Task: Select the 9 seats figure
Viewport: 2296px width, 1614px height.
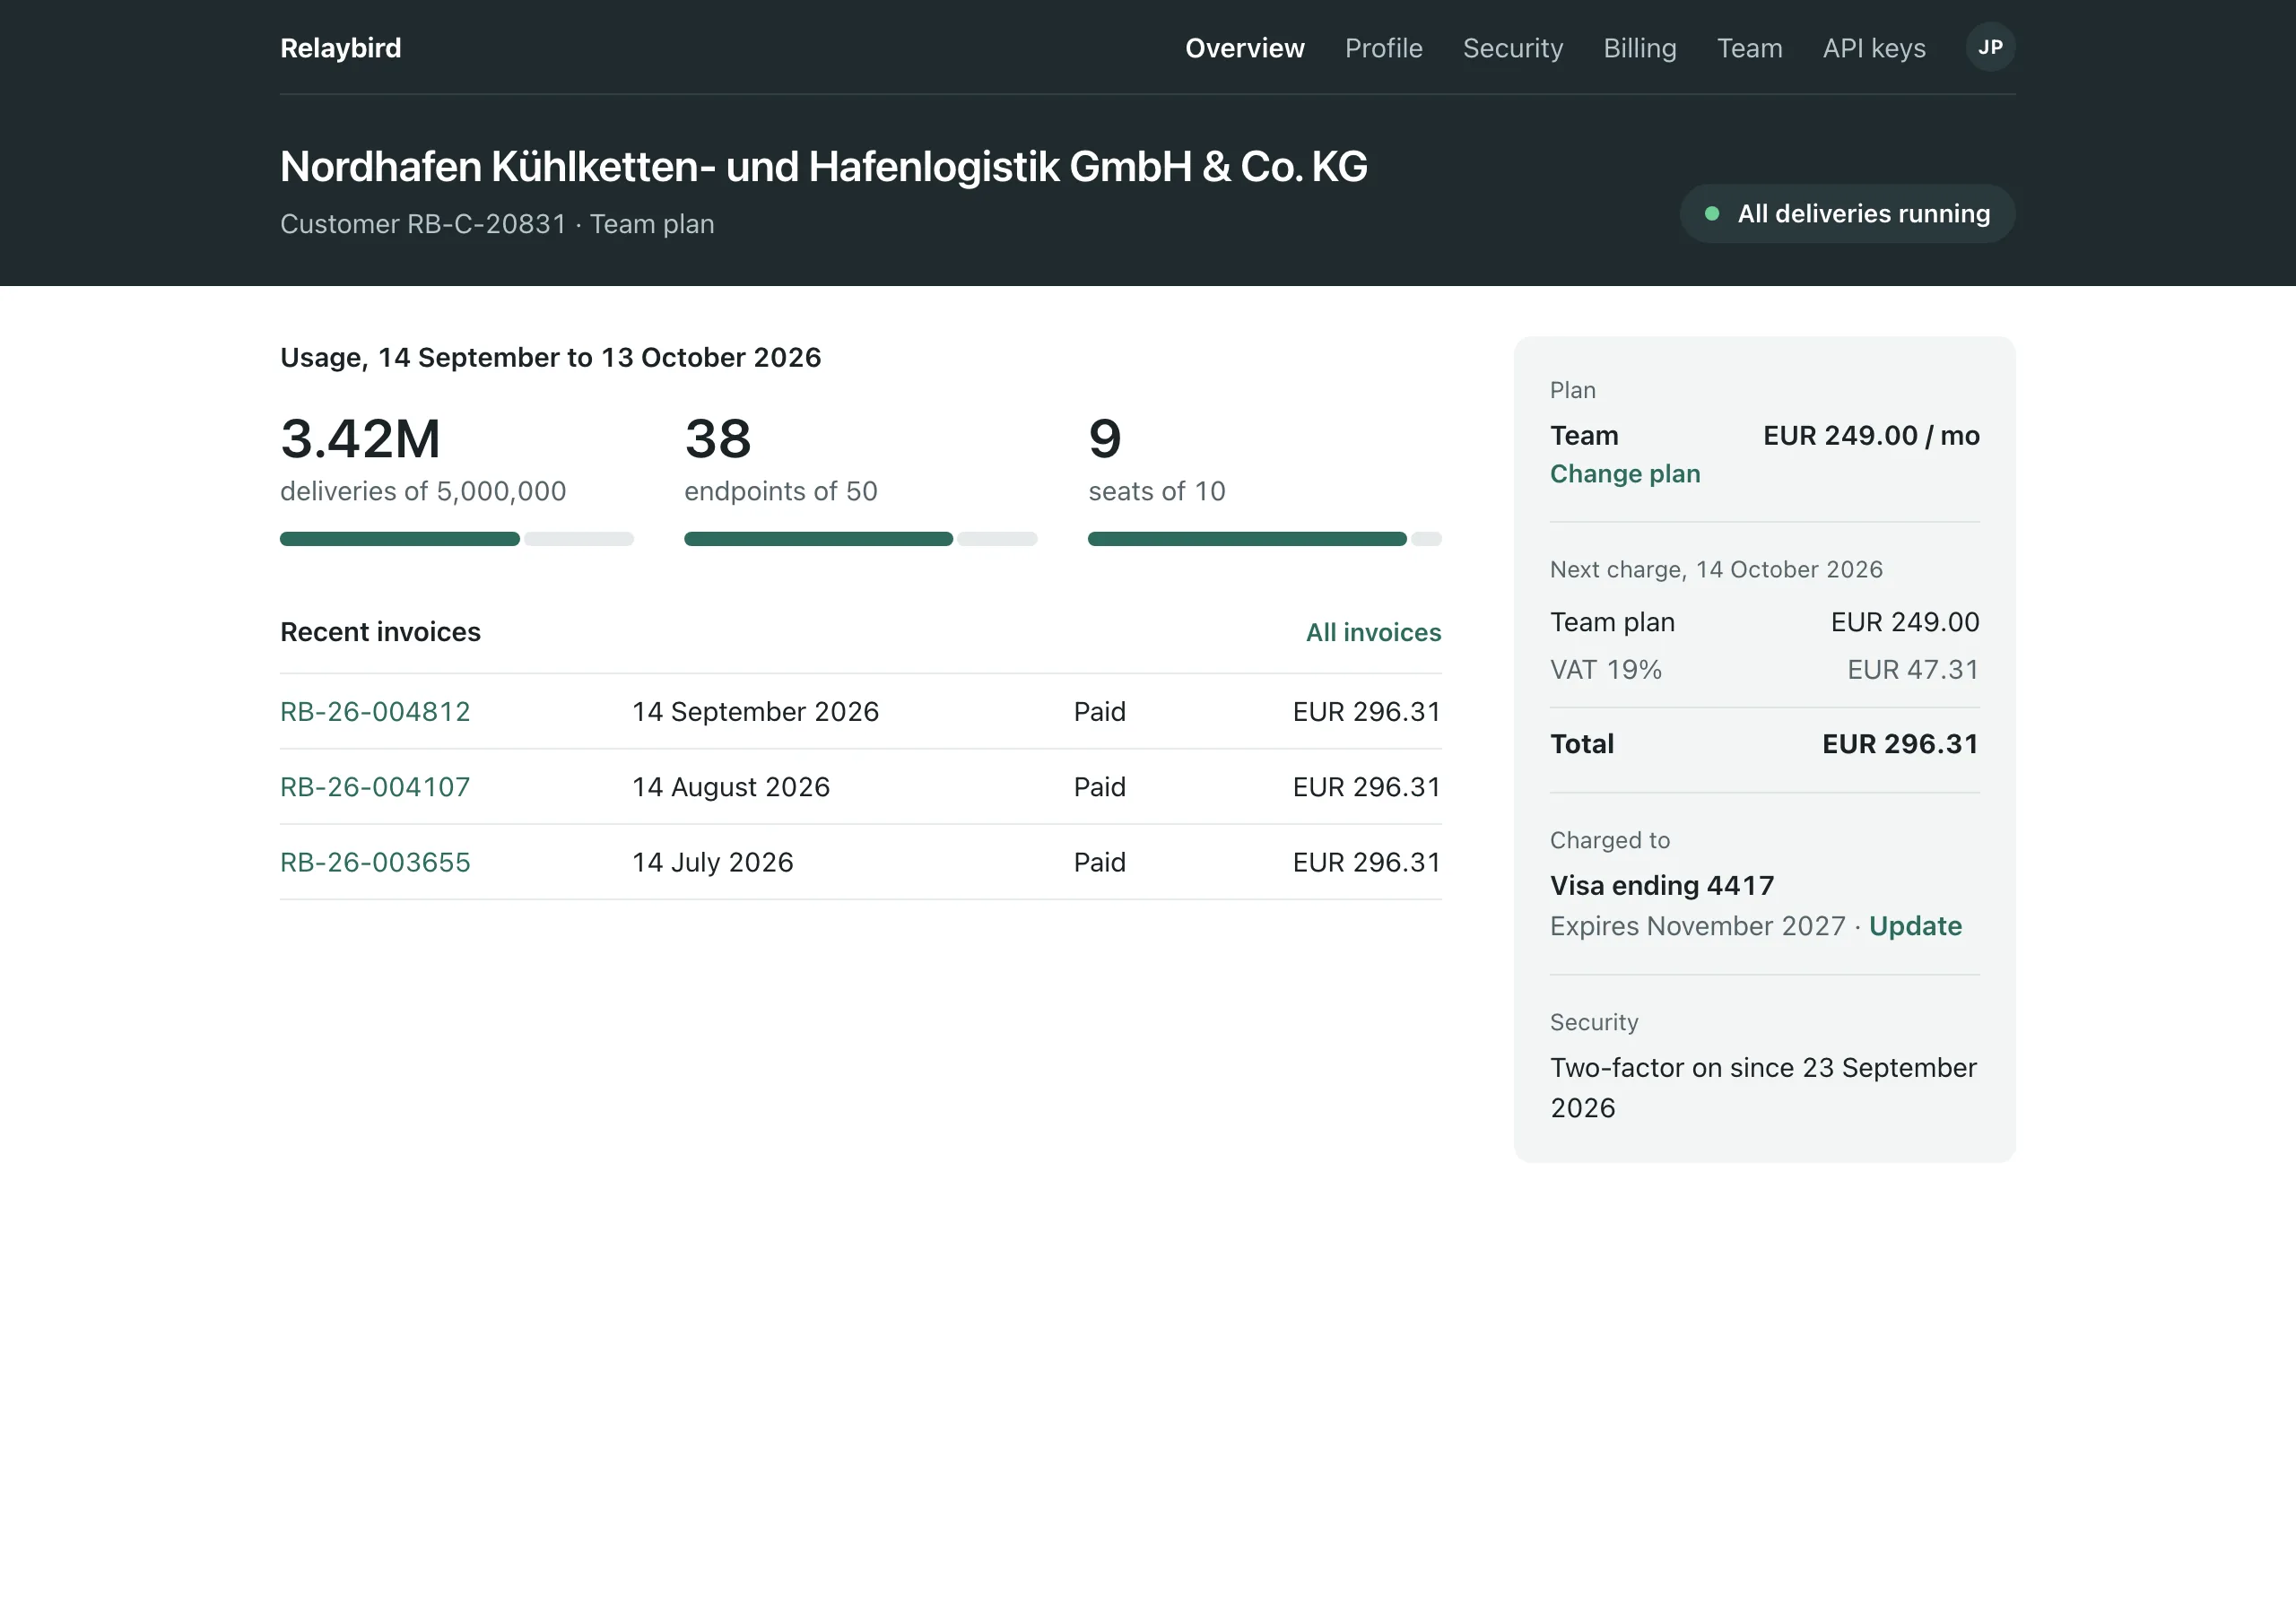Action: (x=1105, y=439)
